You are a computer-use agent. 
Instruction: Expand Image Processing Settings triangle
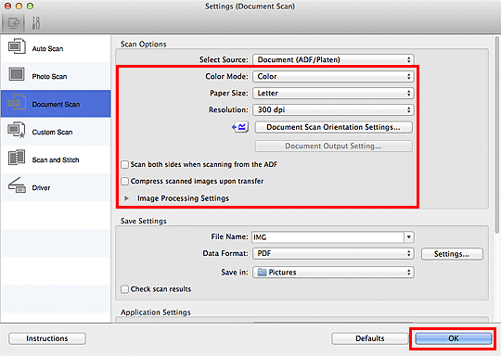(126, 198)
